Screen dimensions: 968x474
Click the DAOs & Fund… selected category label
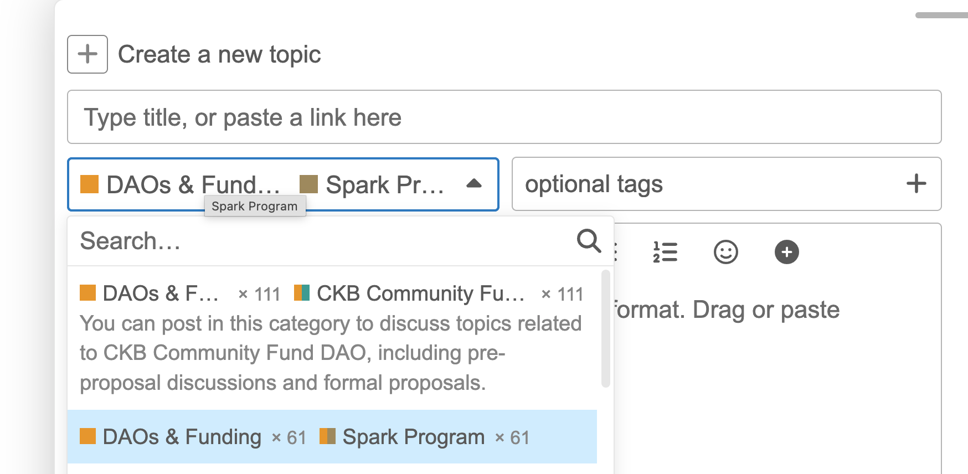coord(193,185)
